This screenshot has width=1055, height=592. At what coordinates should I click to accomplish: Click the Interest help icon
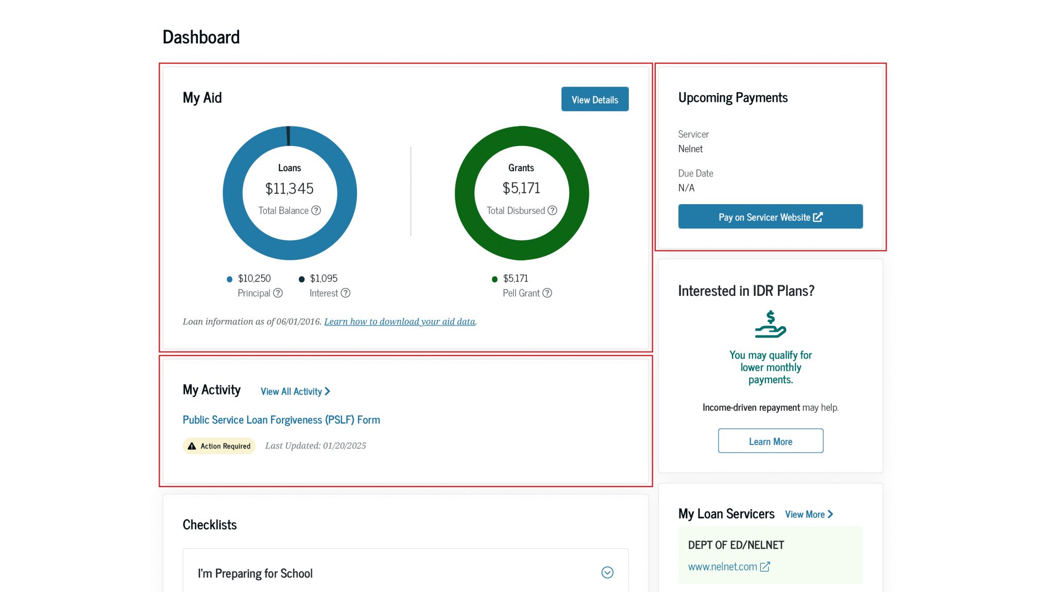tap(345, 293)
